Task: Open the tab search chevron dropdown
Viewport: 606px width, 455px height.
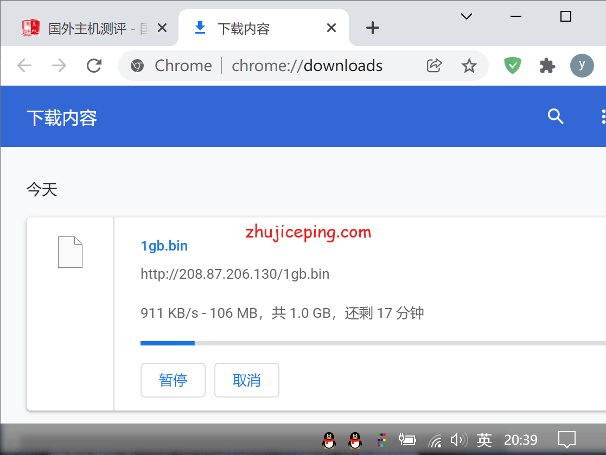Action: [467, 16]
